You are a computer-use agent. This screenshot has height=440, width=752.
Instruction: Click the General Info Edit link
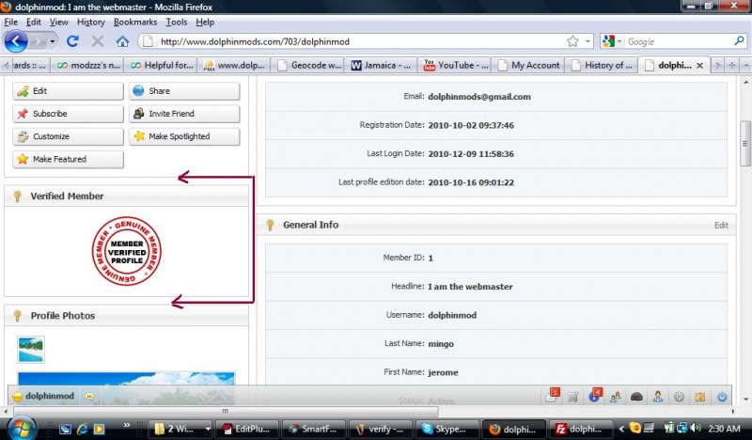click(721, 225)
